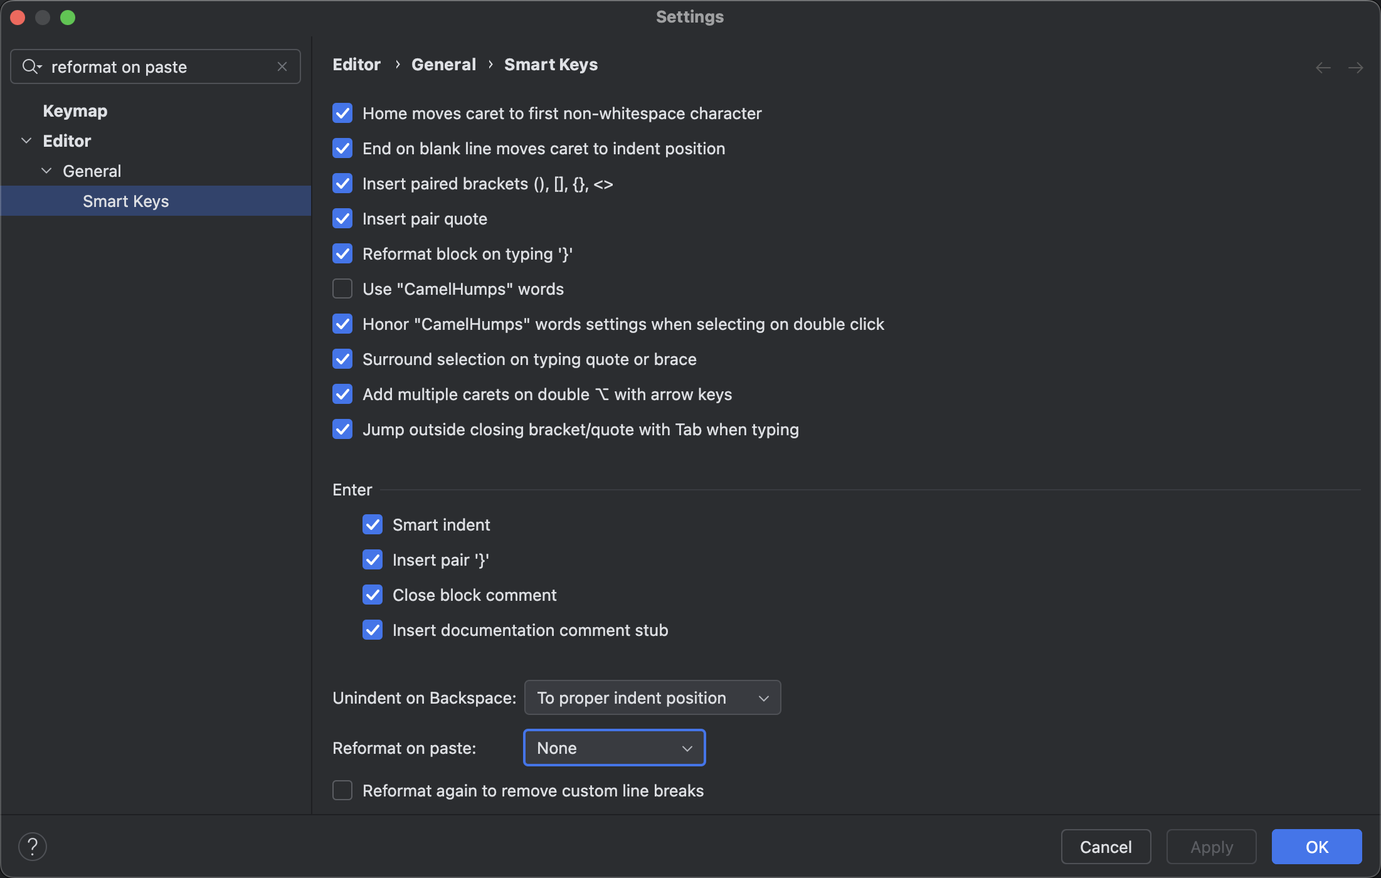Screen dimensions: 1381x878
Task: Select Smart Keys in the sidebar
Action: [x=125, y=201]
